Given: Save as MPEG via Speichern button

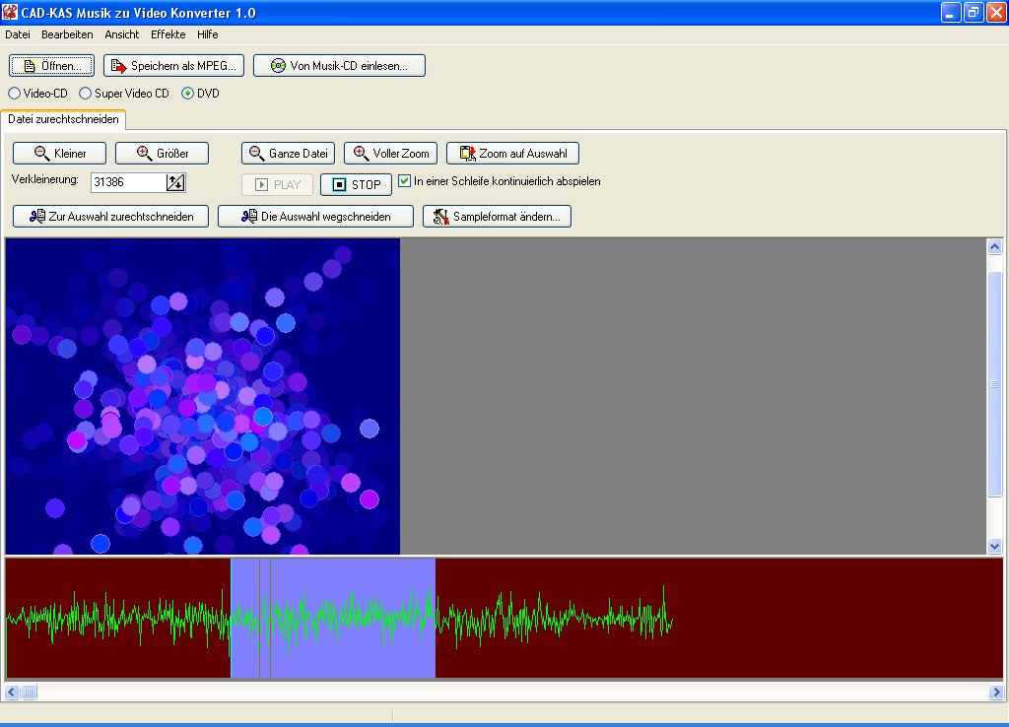Looking at the screenshot, I should [x=173, y=66].
